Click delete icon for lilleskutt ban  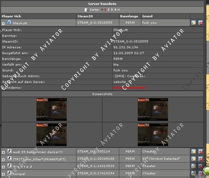click(x=201, y=23)
